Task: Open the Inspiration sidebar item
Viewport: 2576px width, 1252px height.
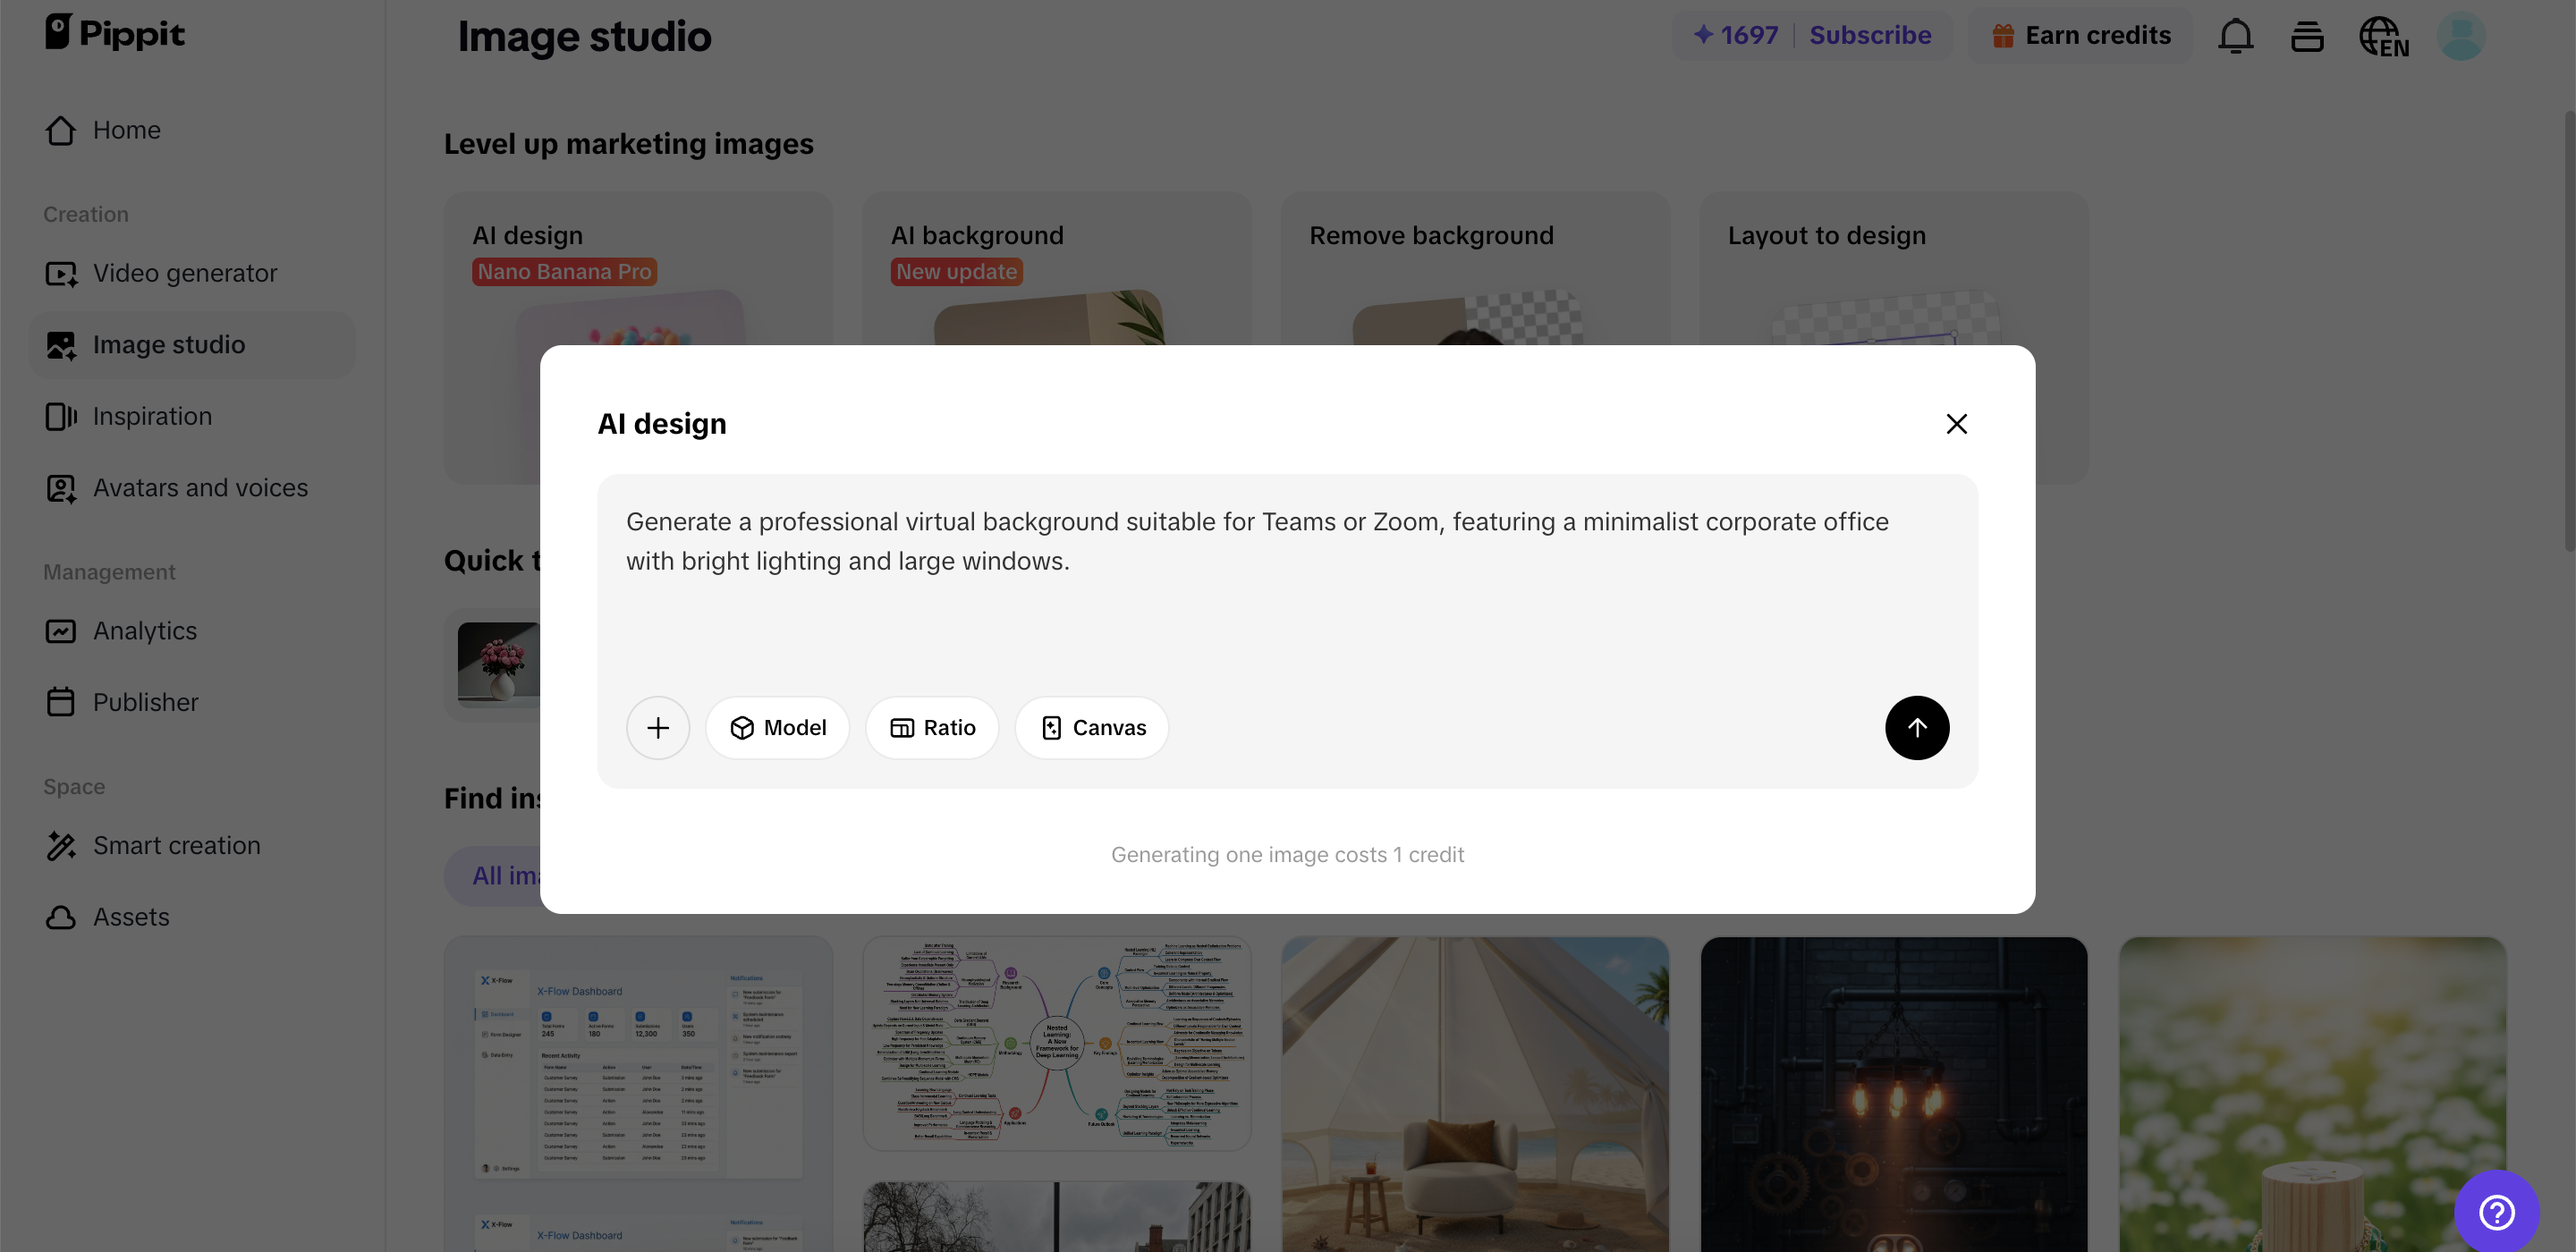Action: [152, 416]
